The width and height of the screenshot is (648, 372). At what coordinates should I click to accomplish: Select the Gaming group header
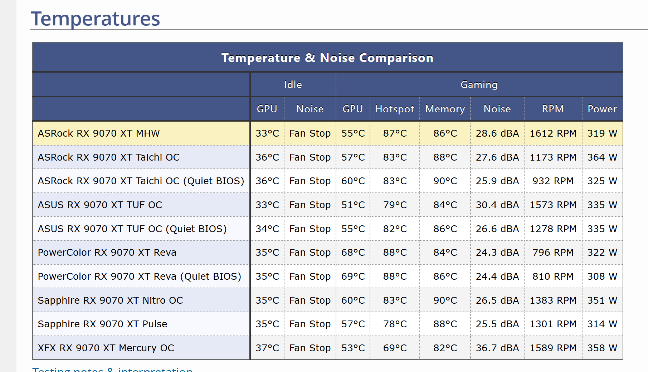click(x=479, y=85)
